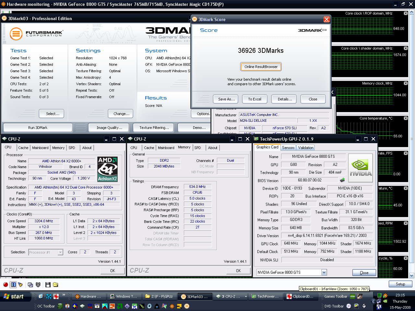Click the BIOS save chip icon in GPU-Z

tap(342, 180)
